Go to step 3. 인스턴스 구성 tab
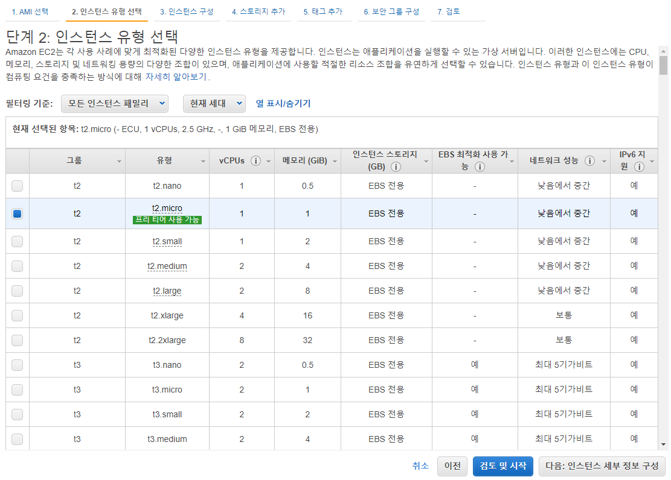The image size is (671, 480). pos(187,12)
